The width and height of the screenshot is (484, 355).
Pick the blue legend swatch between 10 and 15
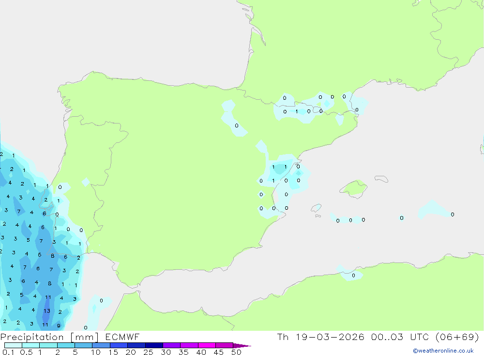101,345
